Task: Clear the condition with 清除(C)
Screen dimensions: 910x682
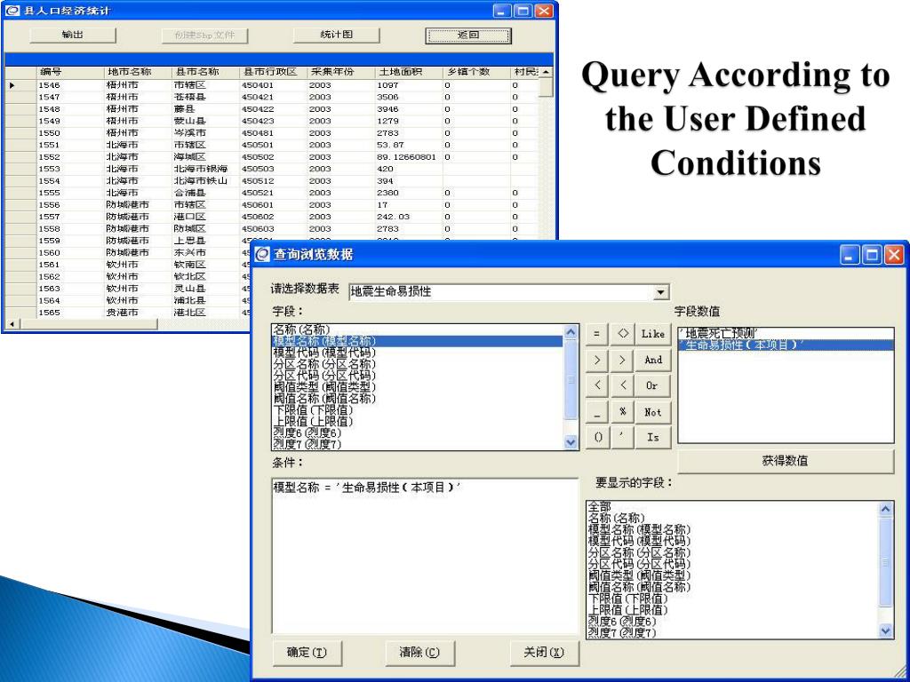Action: click(x=419, y=653)
